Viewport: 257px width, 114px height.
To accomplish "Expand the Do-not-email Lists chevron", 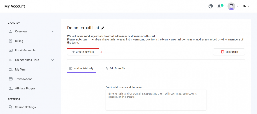I will click(53, 60).
